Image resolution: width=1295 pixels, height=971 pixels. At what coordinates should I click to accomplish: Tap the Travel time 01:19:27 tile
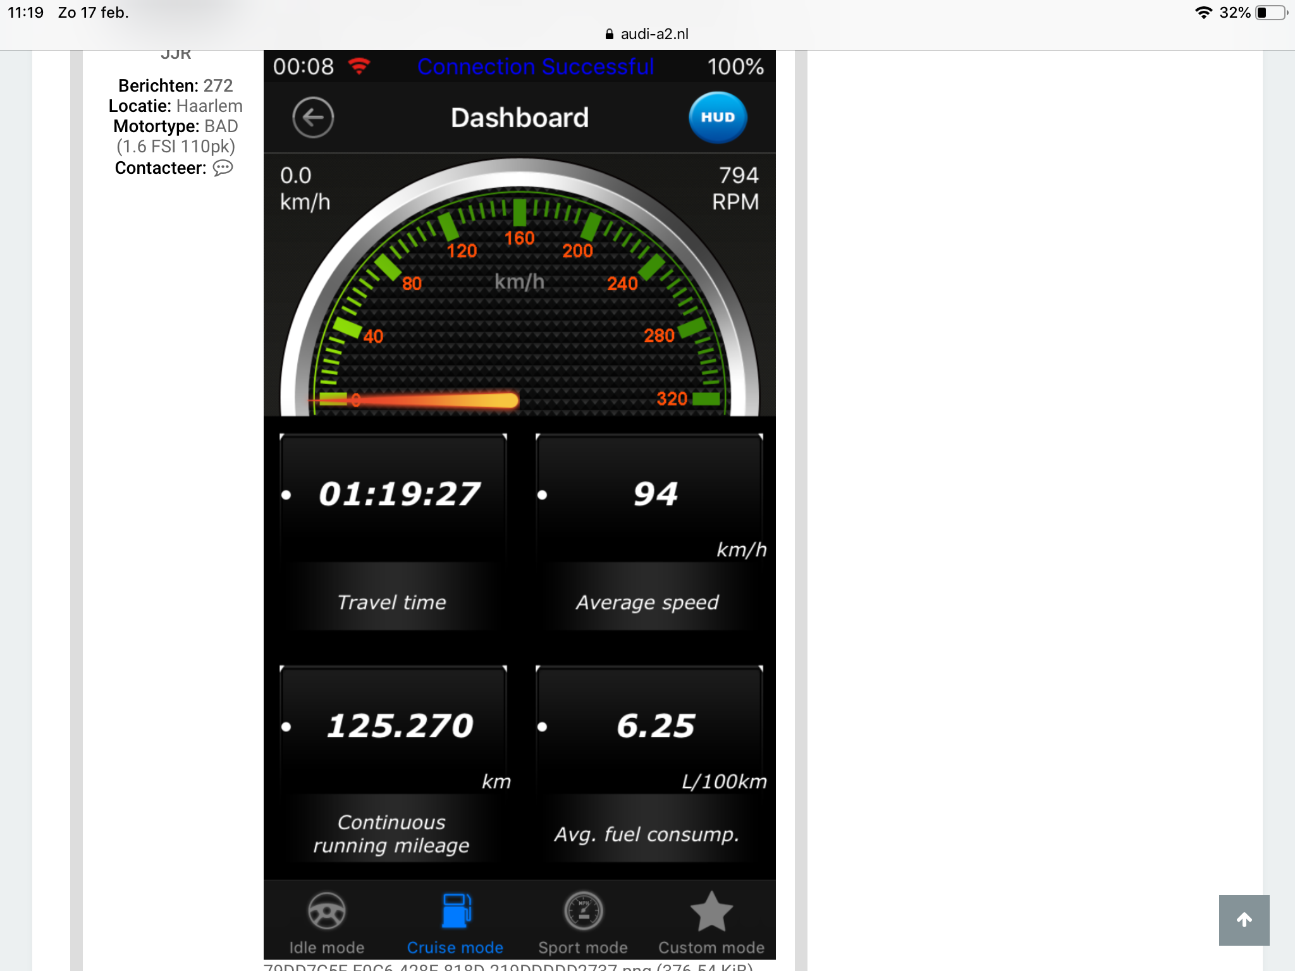(393, 532)
